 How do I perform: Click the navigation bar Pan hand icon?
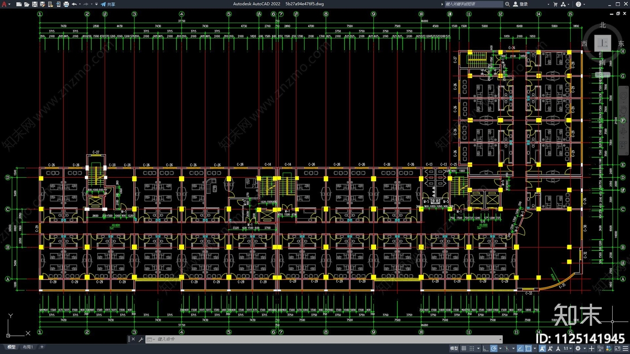point(623,109)
